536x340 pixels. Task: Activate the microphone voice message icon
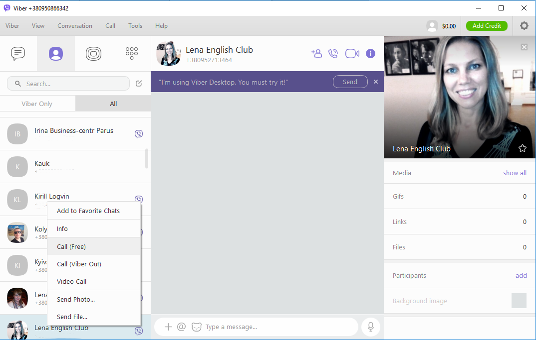370,327
